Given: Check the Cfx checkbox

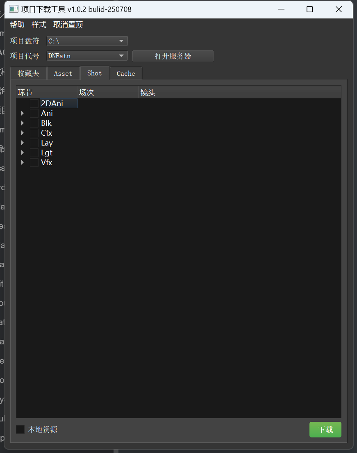Looking at the screenshot, I should 34,133.
